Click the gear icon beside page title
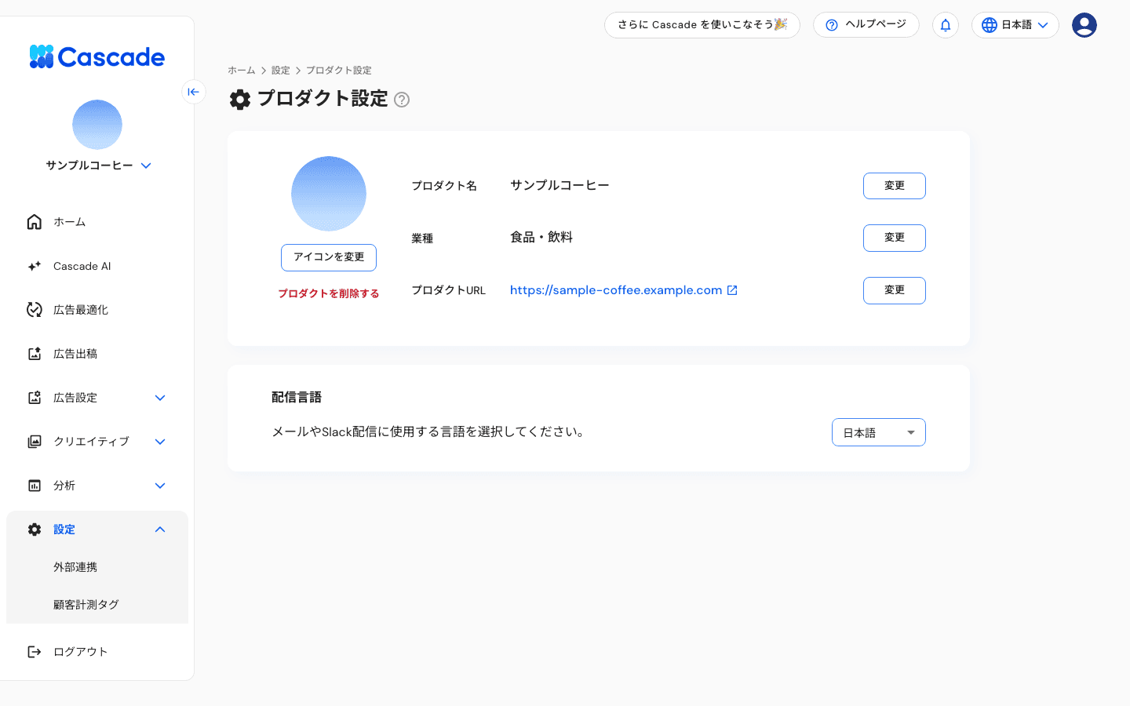The height and width of the screenshot is (706, 1130). click(240, 100)
